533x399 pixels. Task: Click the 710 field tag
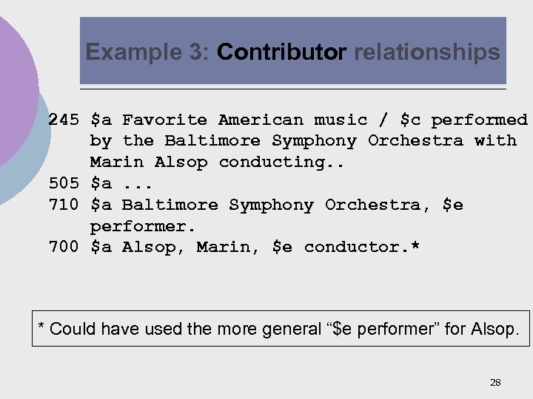click(63, 205)
